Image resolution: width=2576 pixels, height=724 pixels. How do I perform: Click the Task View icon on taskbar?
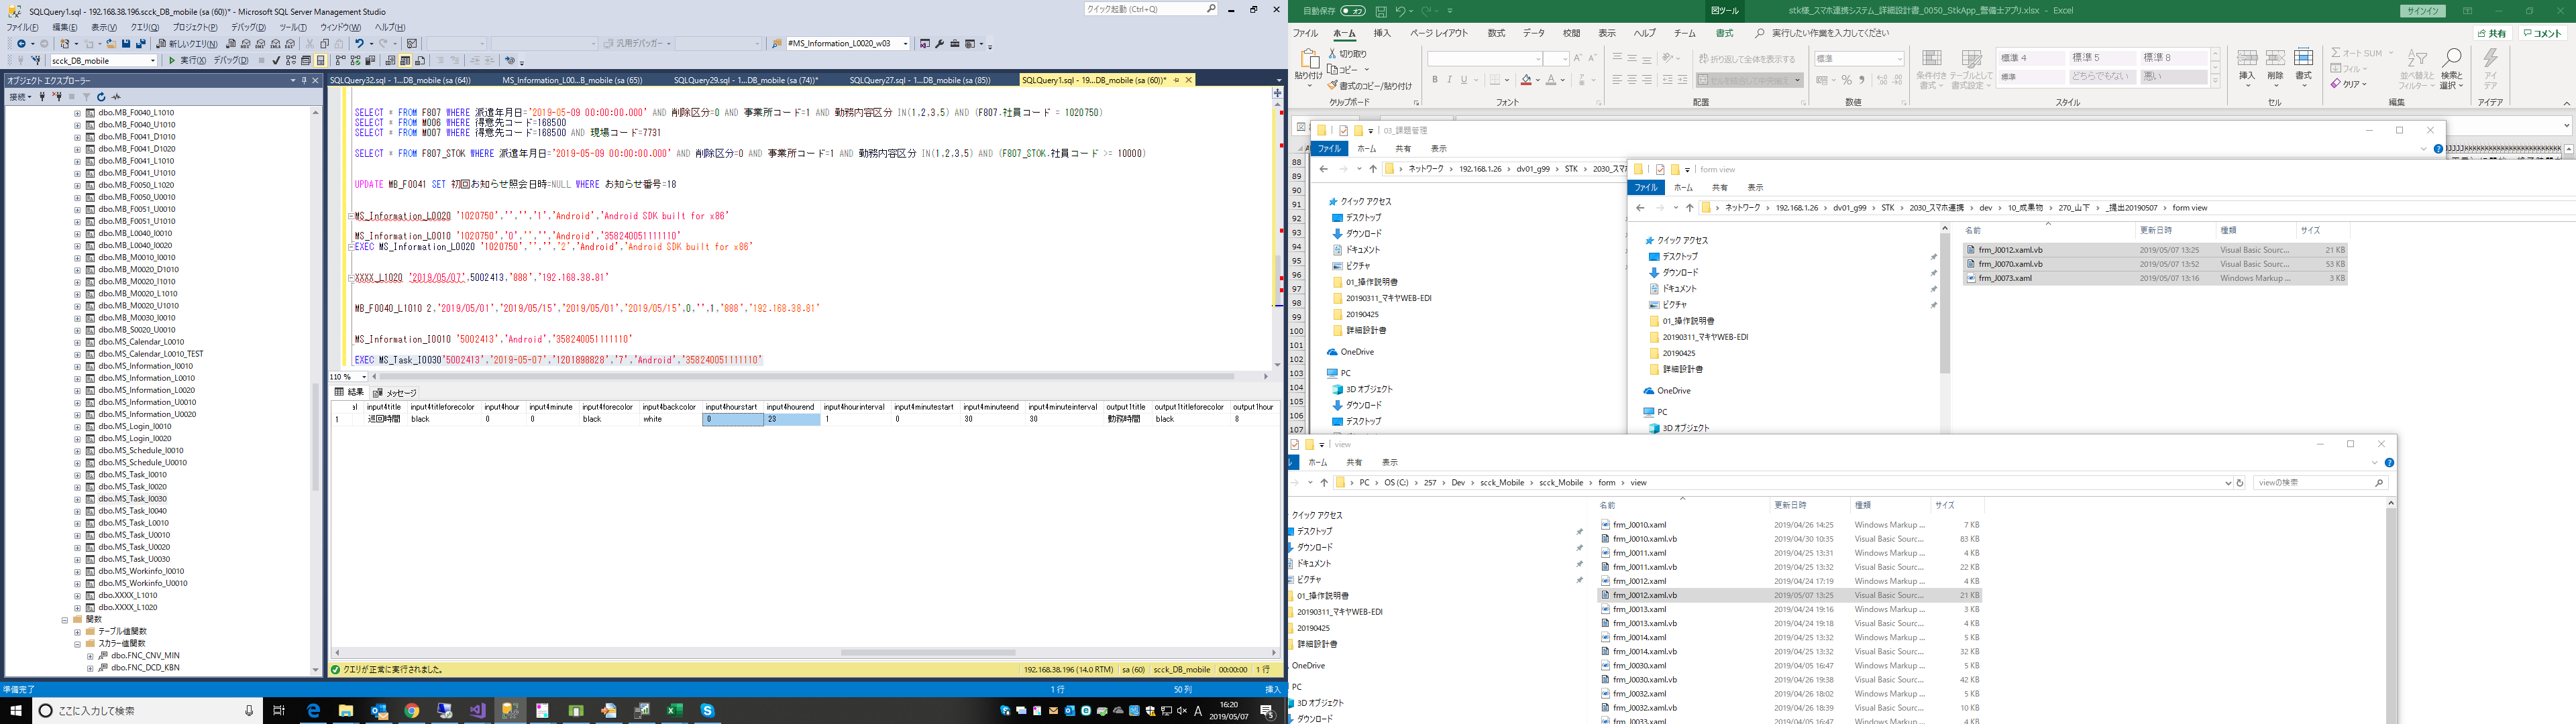point(279,711)
